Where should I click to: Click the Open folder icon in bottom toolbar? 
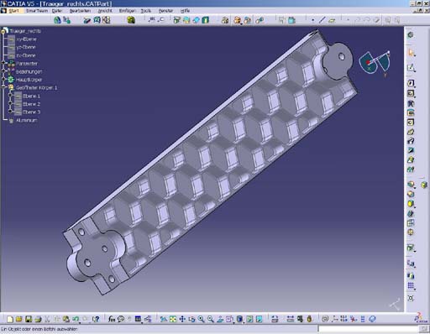[x=19, y=319]
